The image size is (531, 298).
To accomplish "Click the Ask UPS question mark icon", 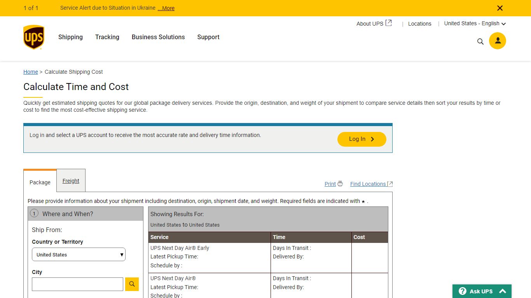I will coord(463,291).
